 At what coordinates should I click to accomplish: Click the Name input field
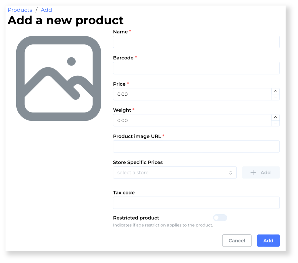pyautogui.click(x=196, y=42)
